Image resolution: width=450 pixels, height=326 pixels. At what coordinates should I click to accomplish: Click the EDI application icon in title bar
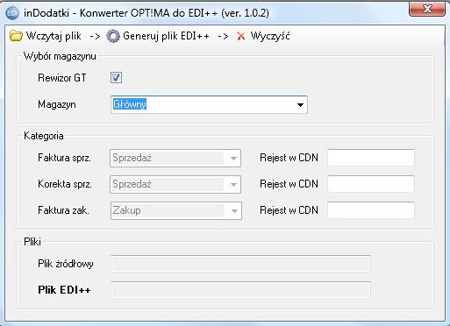12,13
